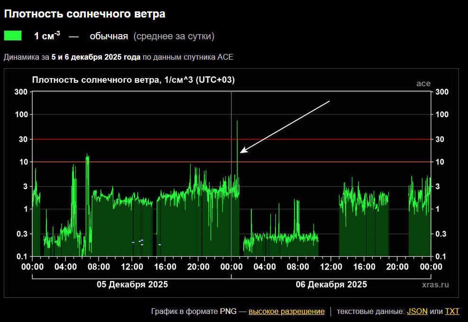Click the "Плотность солнечного ветра" page heading
Viewport: 468px width, 322px height.
point(85,14)
